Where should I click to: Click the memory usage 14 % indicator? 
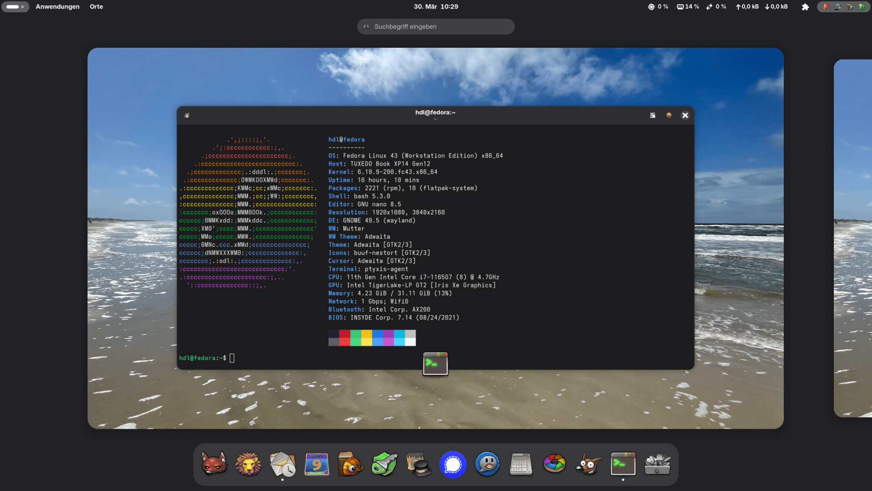point(688,7)
